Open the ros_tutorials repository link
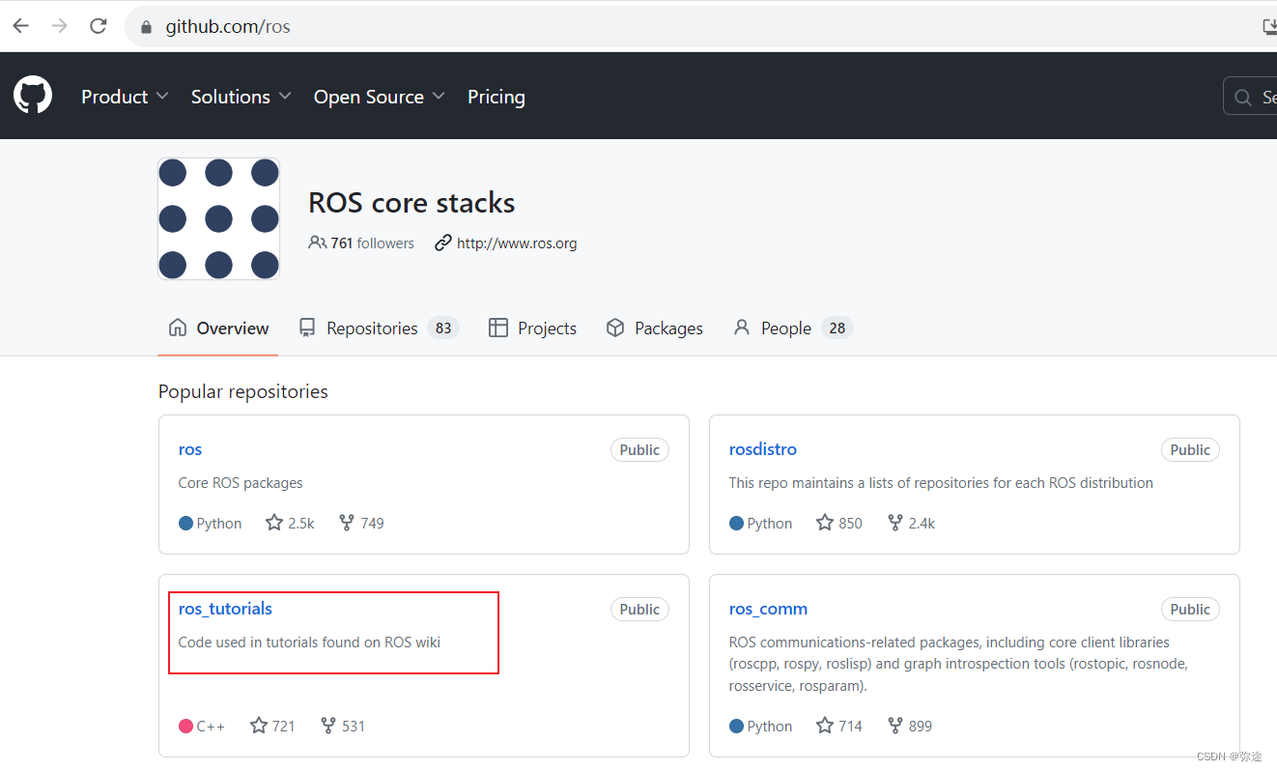The width and height of the screenshot is (1277, 771). point(225,609)
